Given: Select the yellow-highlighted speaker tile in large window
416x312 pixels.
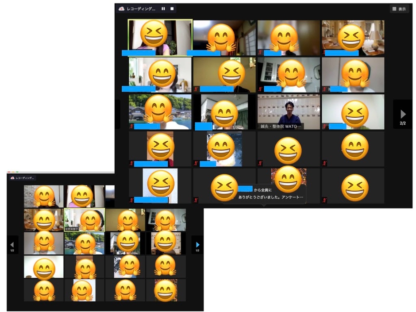Looking at the screenshot, I should (x=160, y=37).
